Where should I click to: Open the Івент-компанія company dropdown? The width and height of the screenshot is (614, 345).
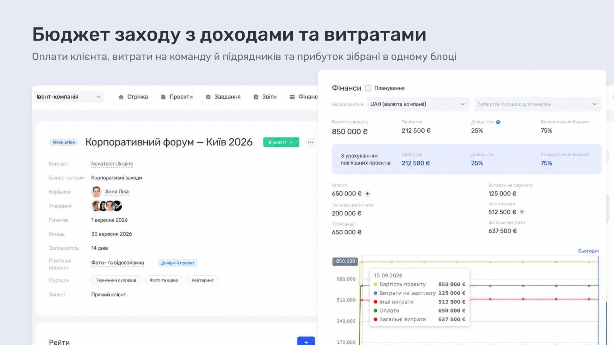tap(69, 97)
